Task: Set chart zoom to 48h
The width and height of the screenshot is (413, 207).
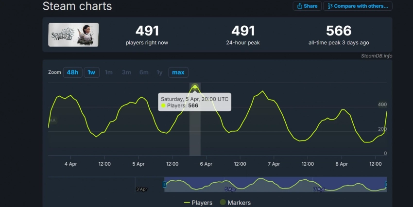Action: click(x=72, y=72)
